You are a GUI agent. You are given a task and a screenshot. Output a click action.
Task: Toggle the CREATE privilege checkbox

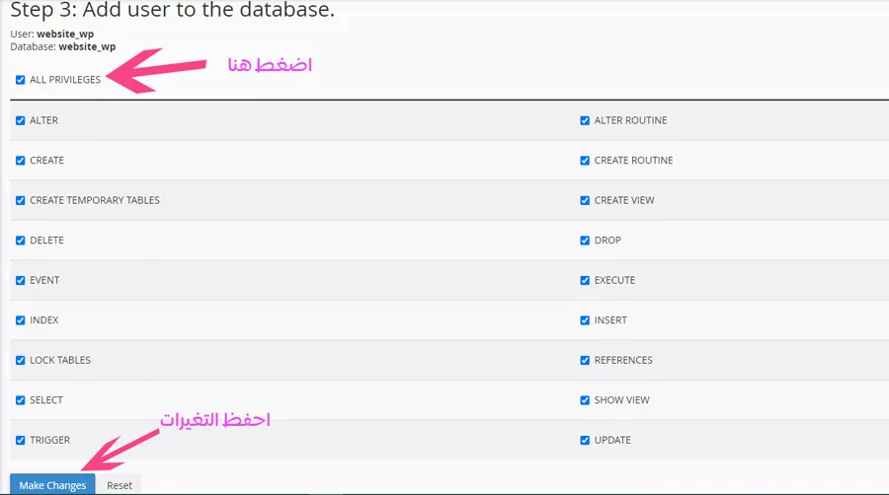click(21, 161)
